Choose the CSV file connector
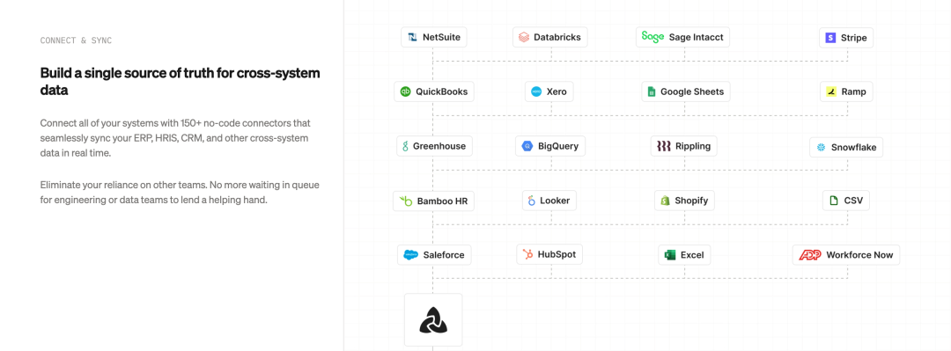 [846, 200]
